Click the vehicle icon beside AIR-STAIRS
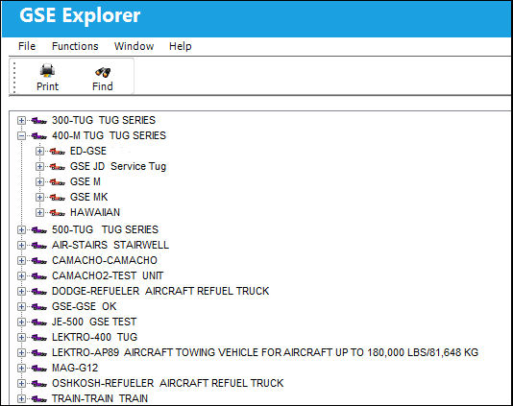 (x=39, y=246)
